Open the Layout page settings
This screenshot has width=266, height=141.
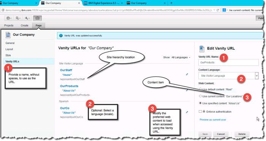[9, 49]
